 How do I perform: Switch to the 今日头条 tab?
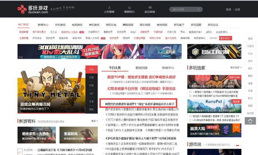tap(115, 68)
